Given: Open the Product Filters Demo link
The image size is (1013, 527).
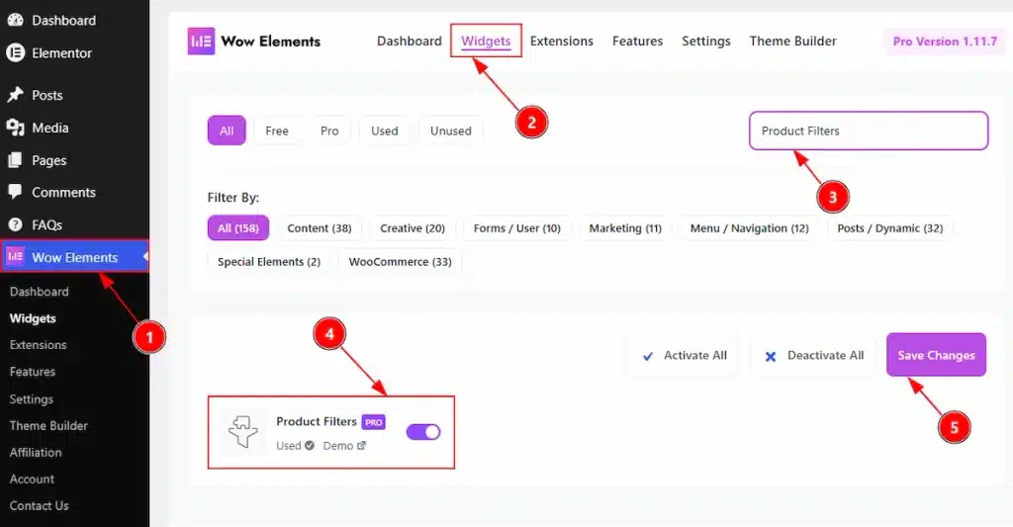Looking at the screenshot, I should point(344,446).
